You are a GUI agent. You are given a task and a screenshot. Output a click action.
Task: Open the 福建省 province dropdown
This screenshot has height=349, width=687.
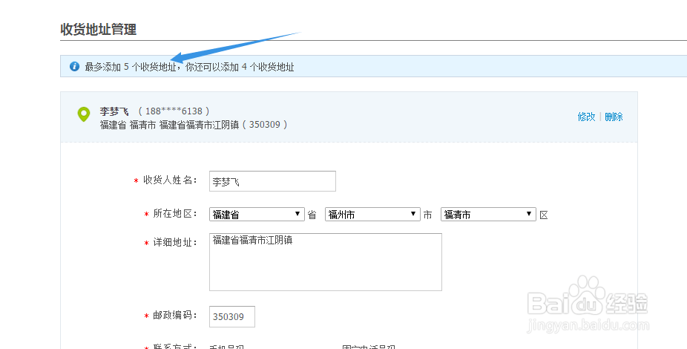click(x=257, y=215)
